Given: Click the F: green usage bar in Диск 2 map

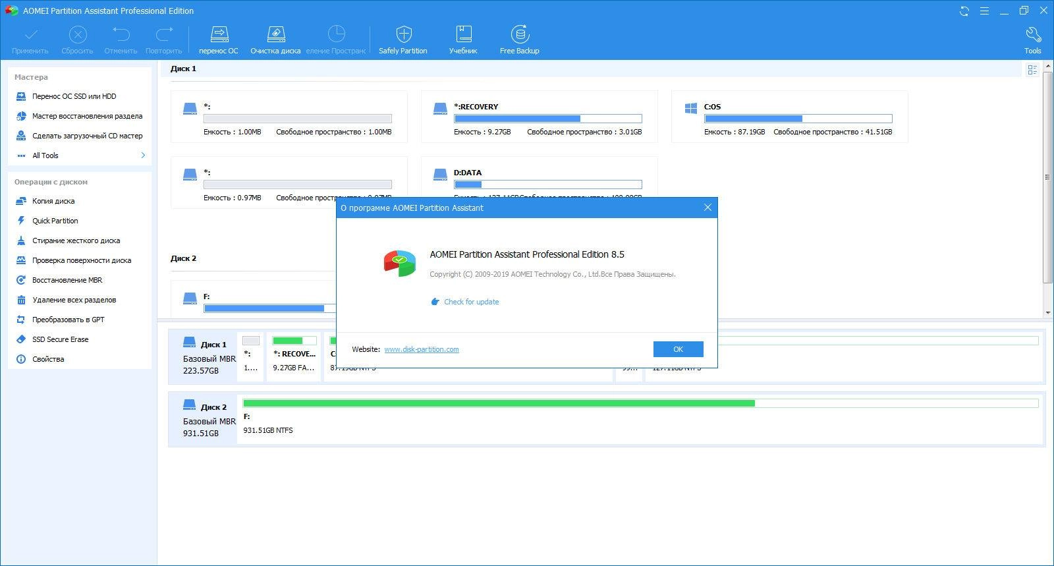Looking at the screenshot, I should click(x=640, y=403).
